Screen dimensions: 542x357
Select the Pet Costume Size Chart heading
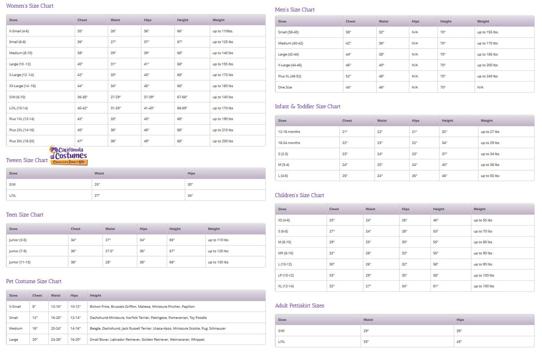point(34,281)
